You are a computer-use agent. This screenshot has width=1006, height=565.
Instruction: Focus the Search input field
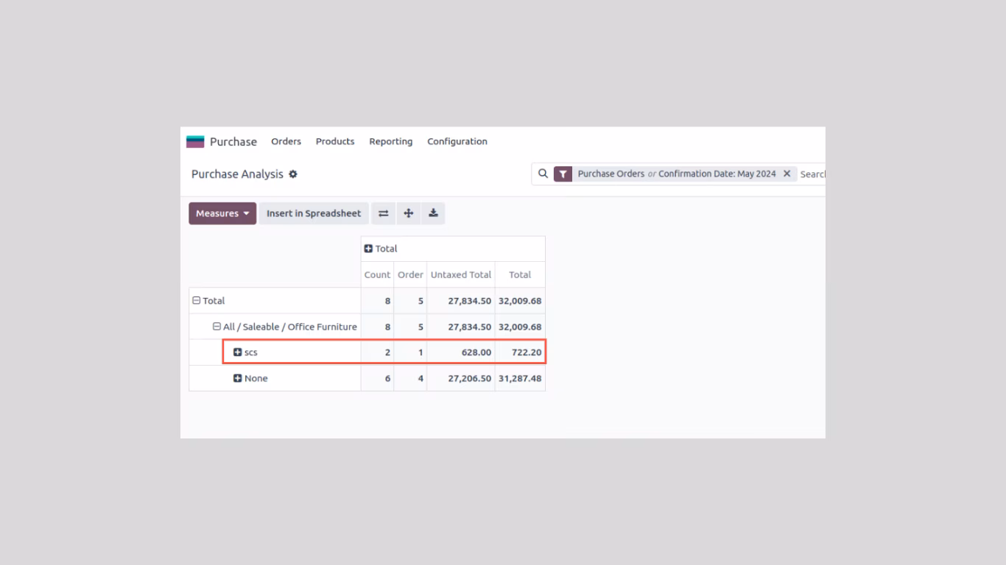pos(812,174)
